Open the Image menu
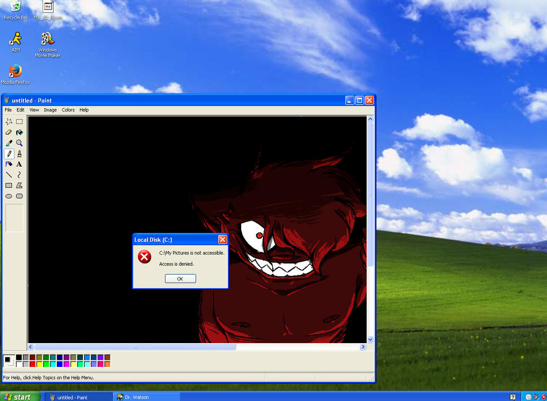This screenshot has height=401, width=547. (50, 110)
